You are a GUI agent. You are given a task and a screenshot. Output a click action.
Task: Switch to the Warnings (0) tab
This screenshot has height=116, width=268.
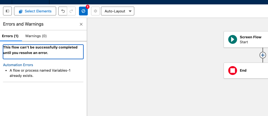(36, 36)
